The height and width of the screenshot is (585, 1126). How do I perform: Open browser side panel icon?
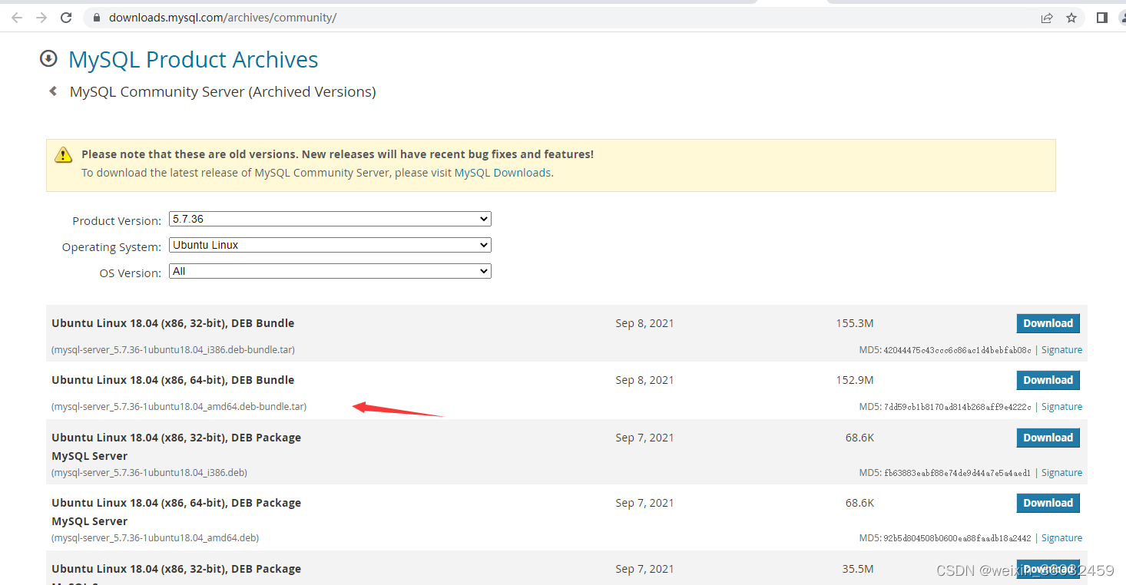click(x=1102, y=18)
